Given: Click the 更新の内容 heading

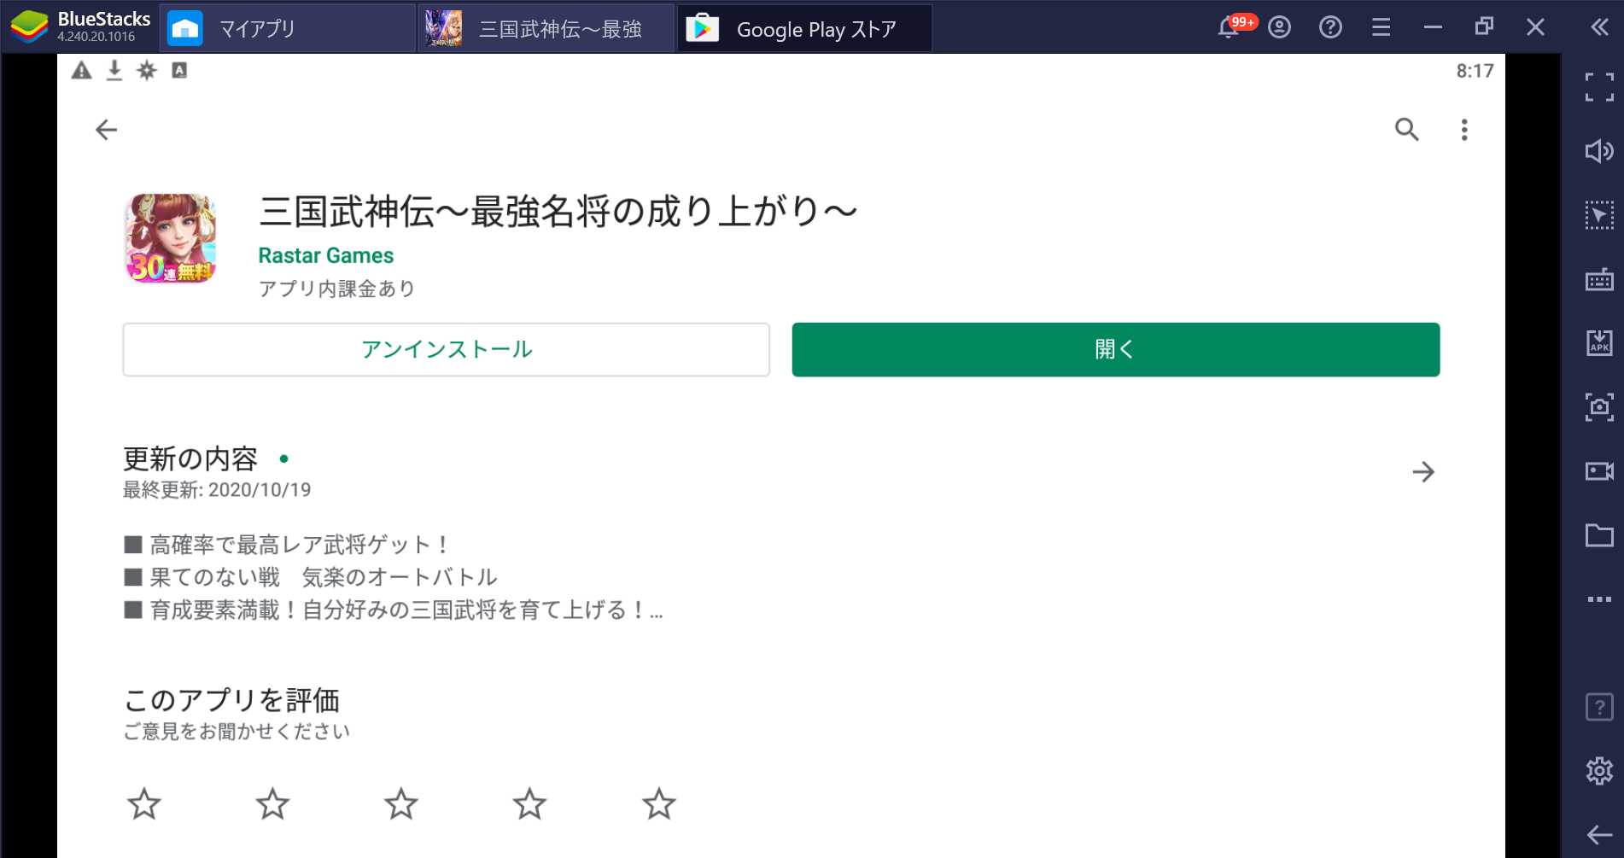Looking at the screenshot, I should point(190,458).
